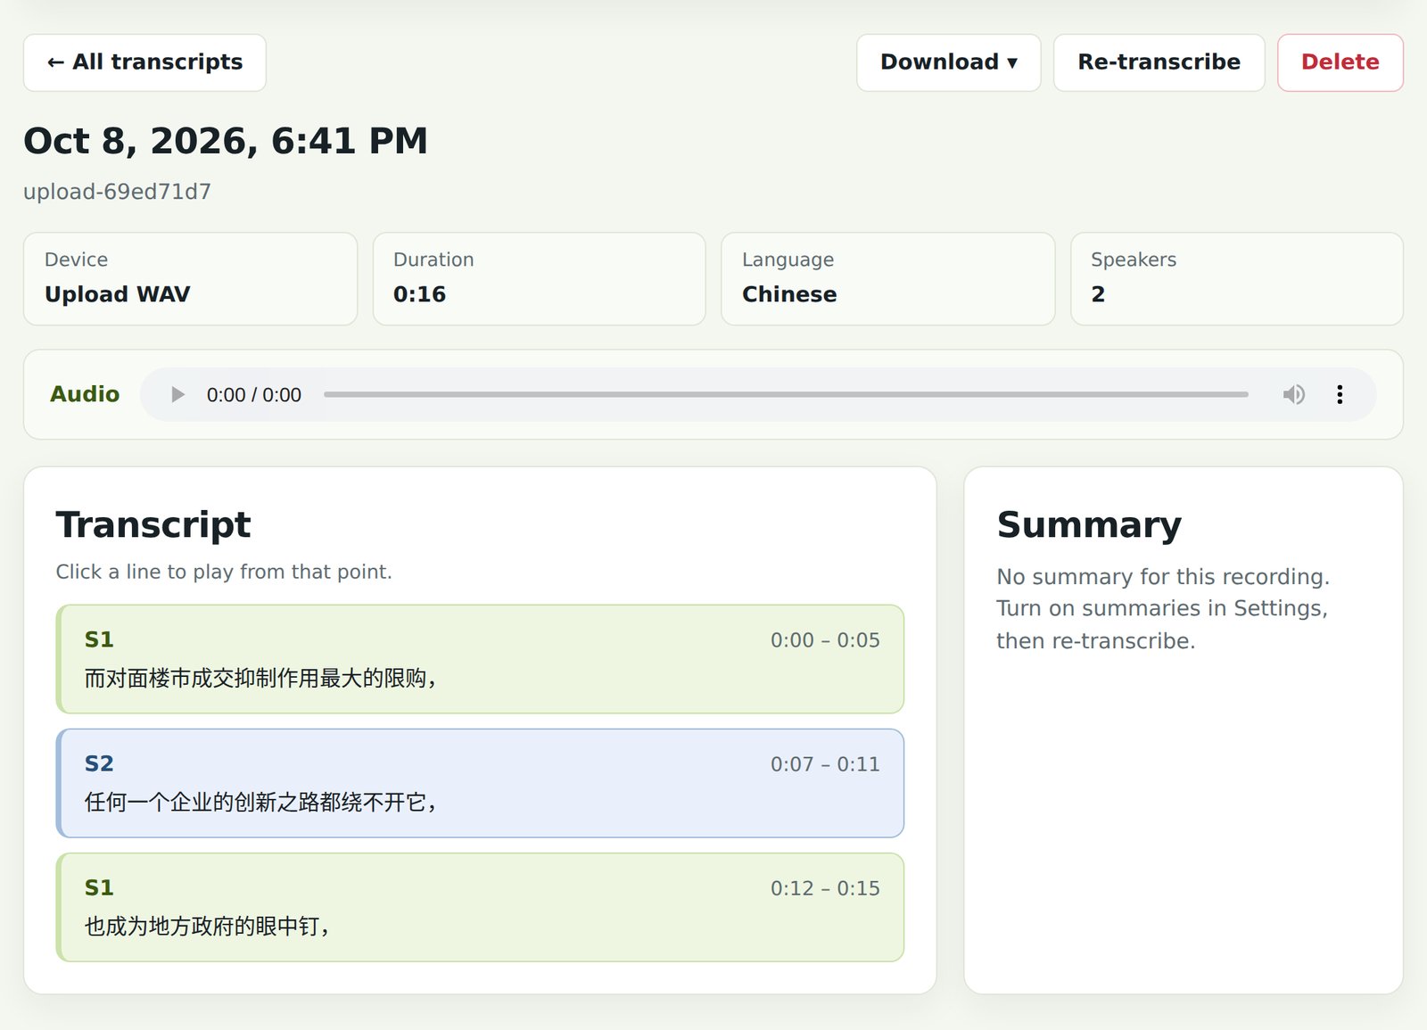Select the upload-69ed71d7 filename text
The height and width of the screenshot is (1030, 1427).
pos(117,192)
